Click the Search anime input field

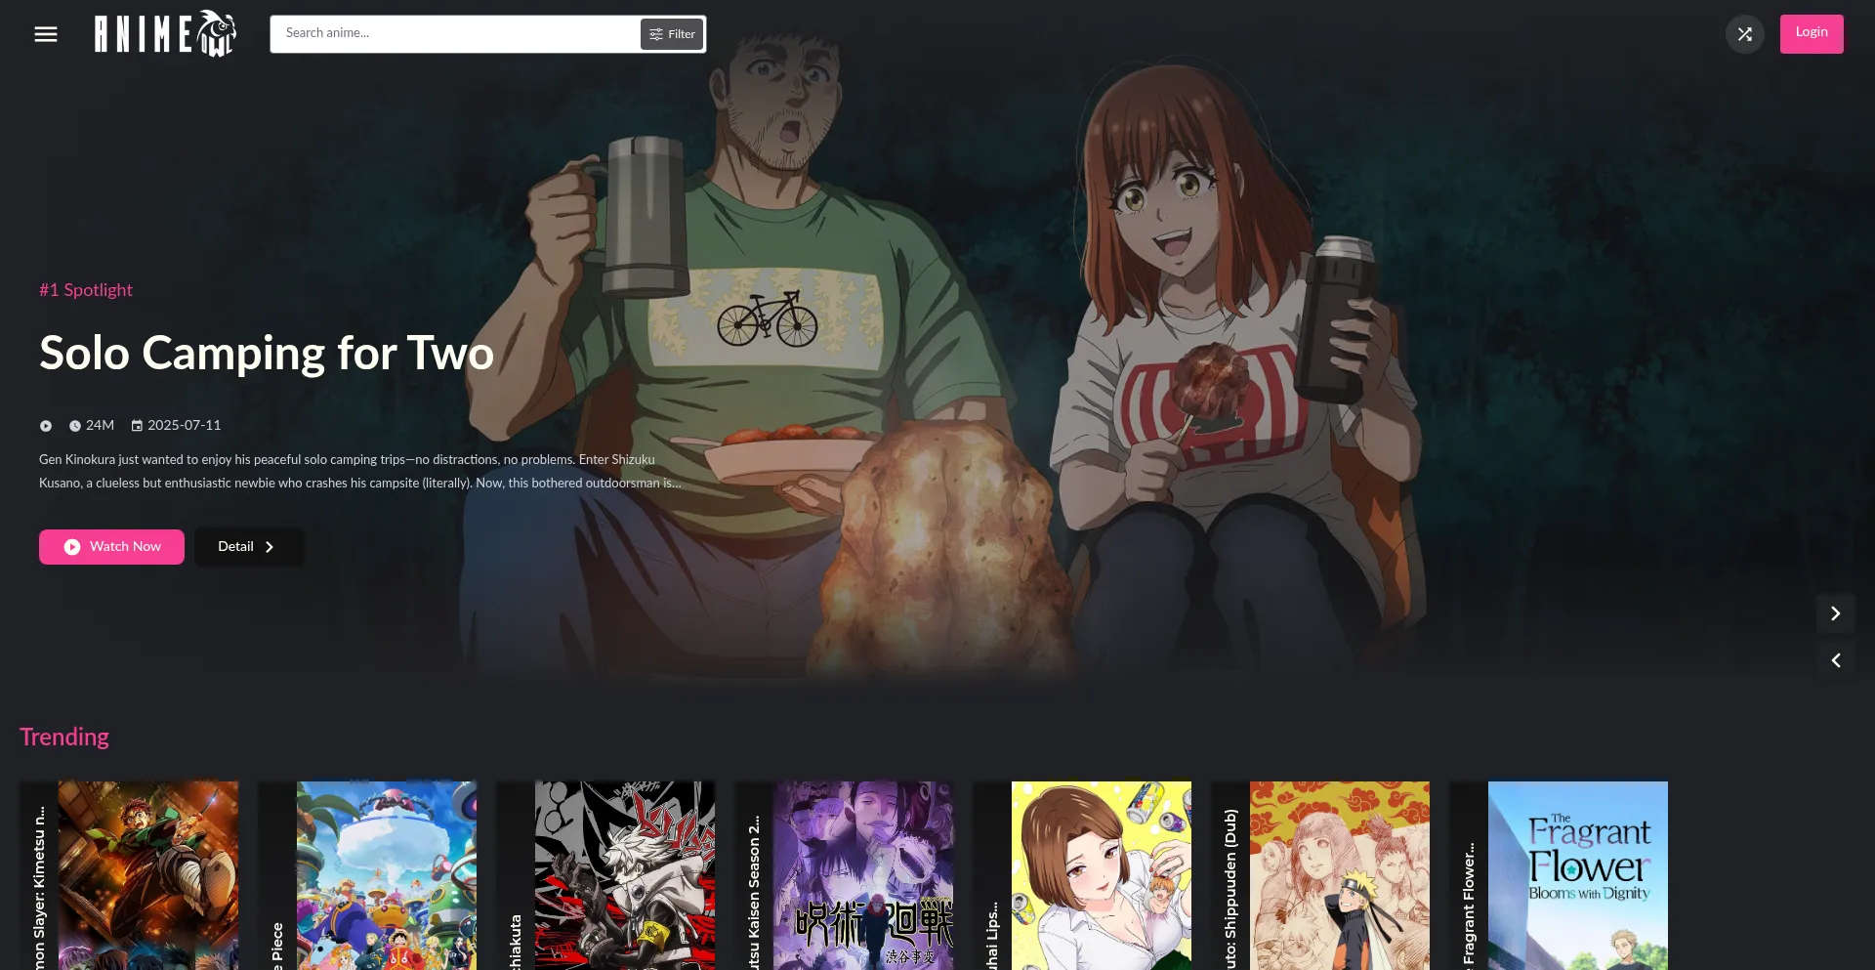pyautogui.click(x=454, y=33)
